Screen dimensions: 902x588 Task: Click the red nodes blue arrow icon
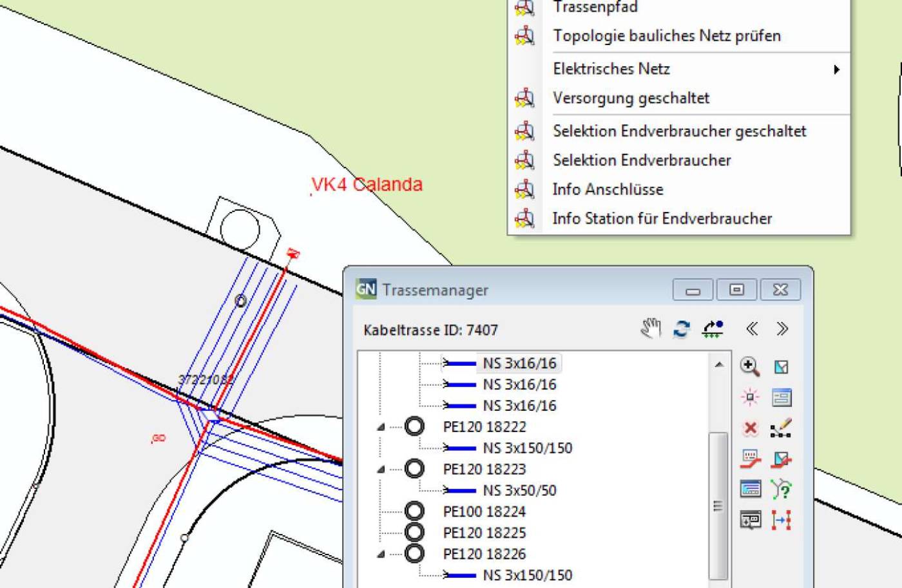(x=781, y=520)
